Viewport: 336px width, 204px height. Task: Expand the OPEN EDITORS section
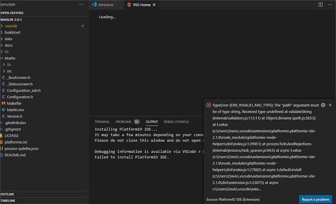(x=44, y=13)
